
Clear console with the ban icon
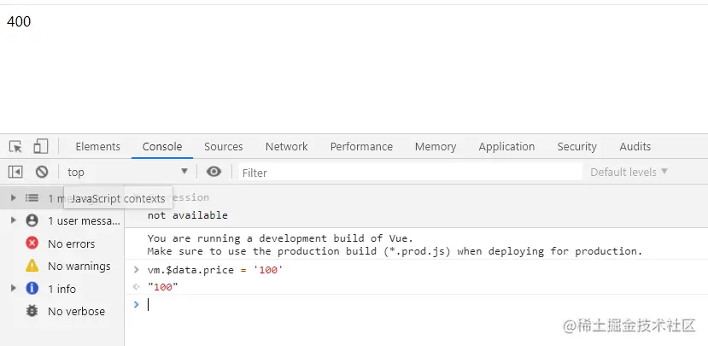click(41, 172)
